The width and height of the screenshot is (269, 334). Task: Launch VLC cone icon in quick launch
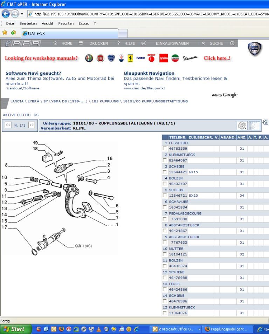point(99,329)
